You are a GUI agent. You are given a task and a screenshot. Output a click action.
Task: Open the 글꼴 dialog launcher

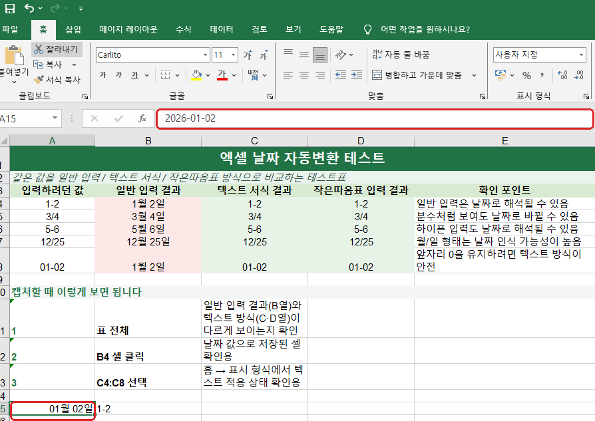point(270,96)
